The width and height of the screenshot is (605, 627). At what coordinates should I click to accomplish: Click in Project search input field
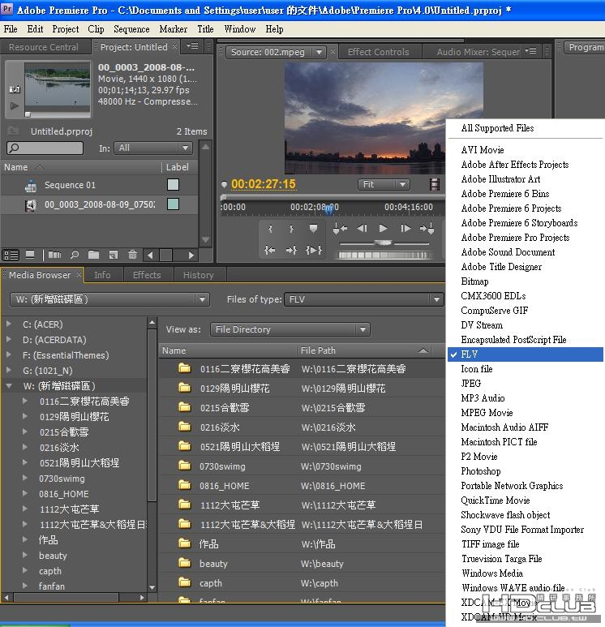coord(45,148)
